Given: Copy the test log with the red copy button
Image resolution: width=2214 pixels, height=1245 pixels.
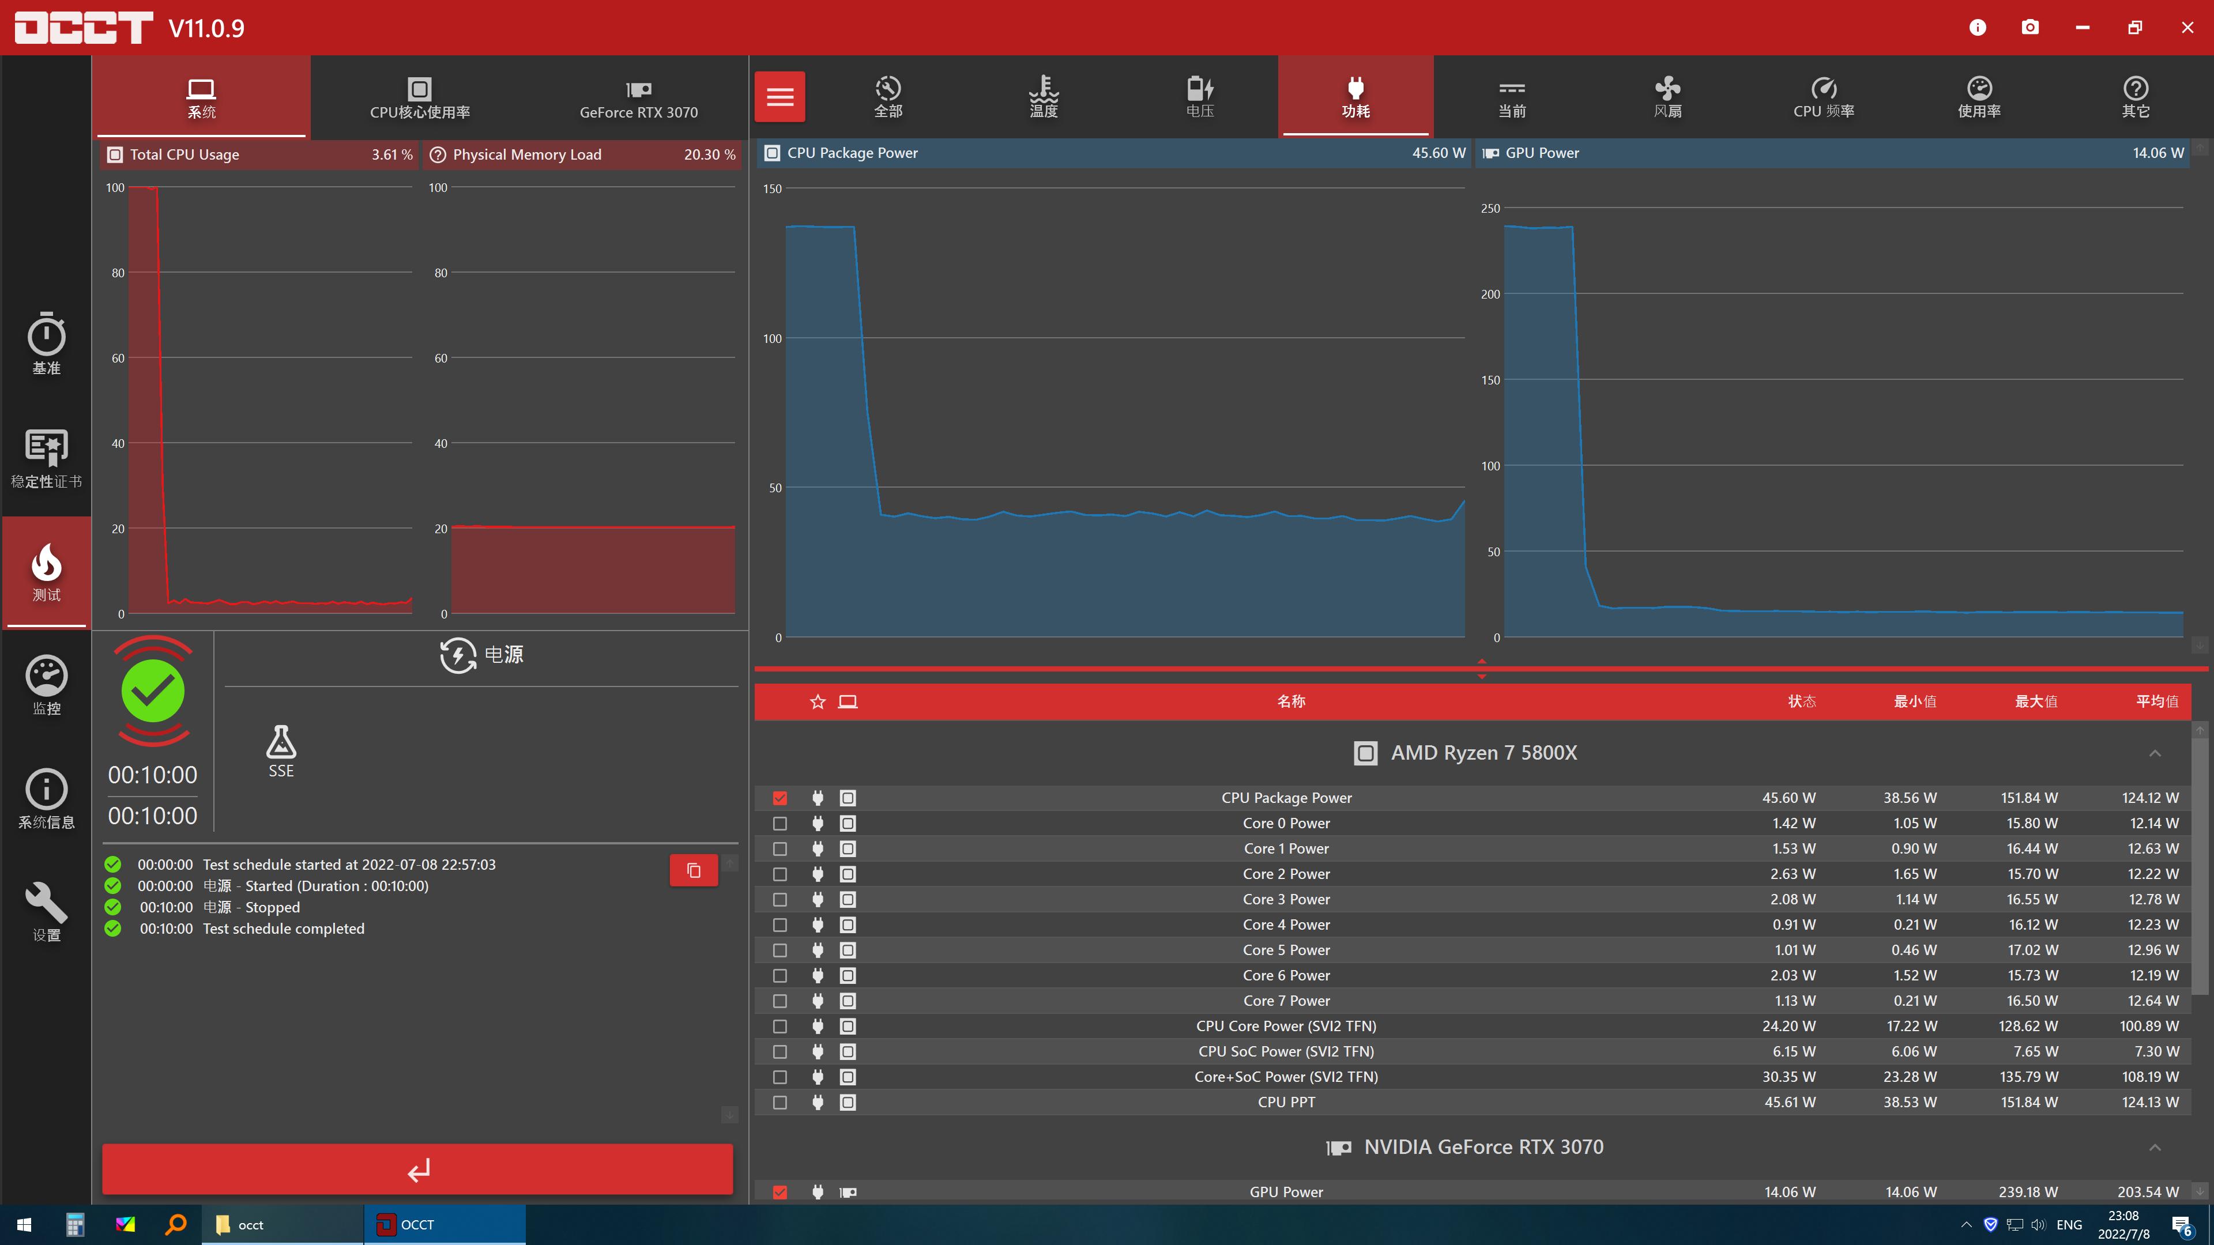Looking at the screenshot, I should (694, 870).
